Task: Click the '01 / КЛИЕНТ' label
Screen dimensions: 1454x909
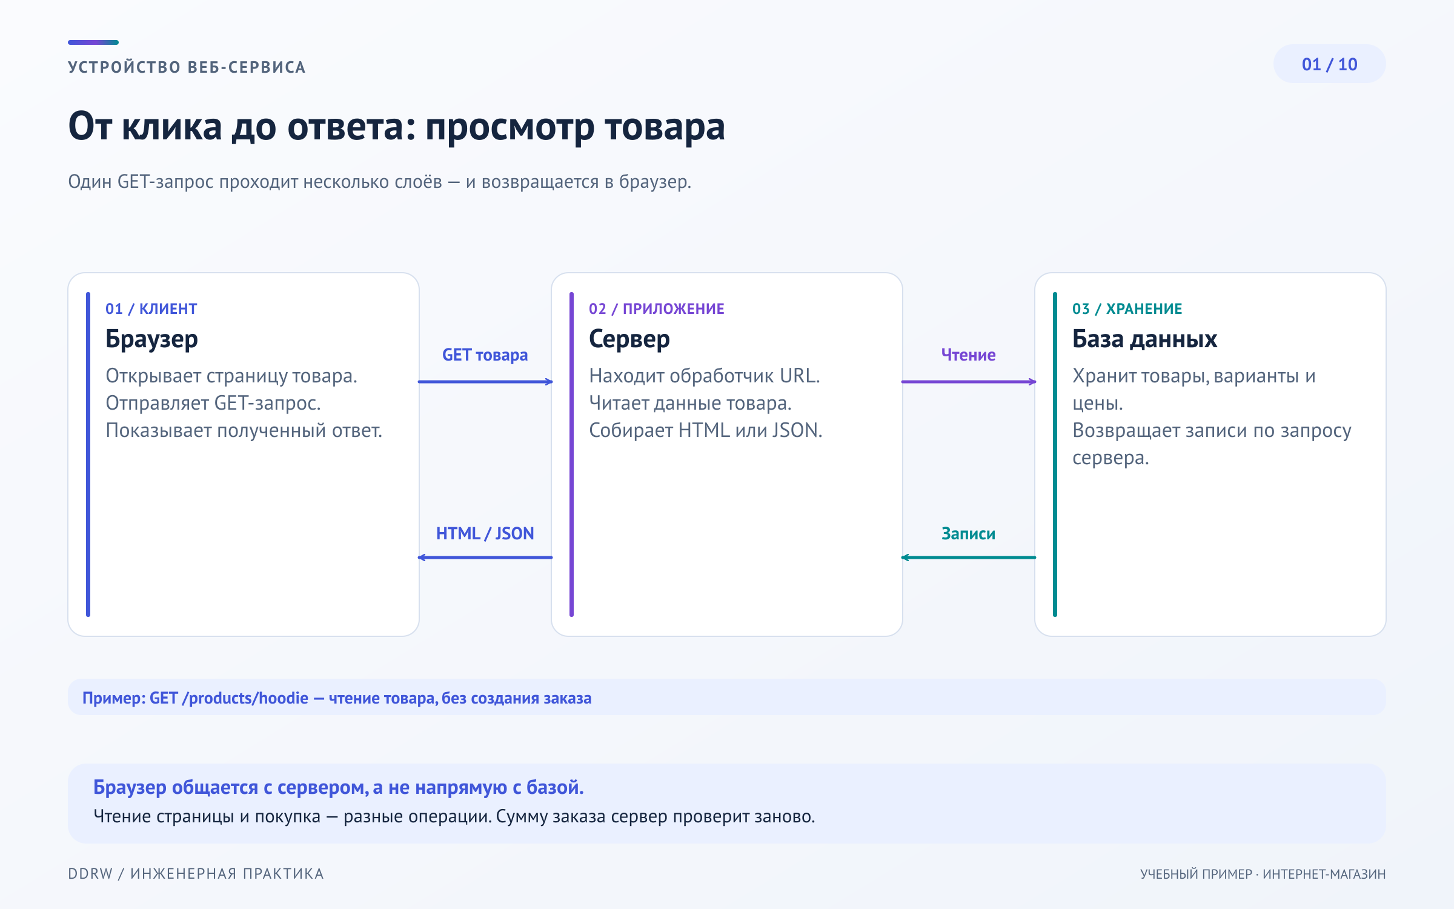Action: pyautogui.click(x=151, y=309)
